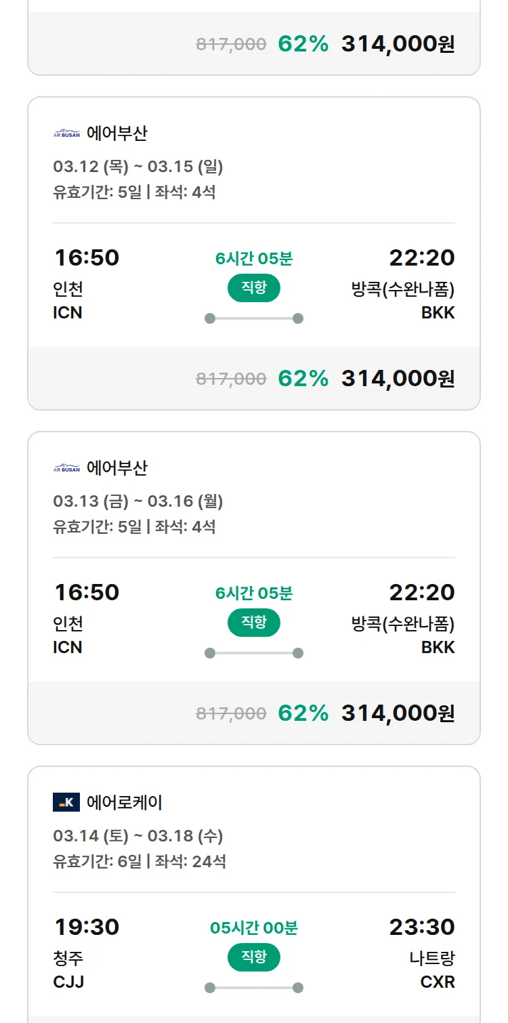
Task: Click the date range 03.12 (목) ~ 03.15 (일)
Action: point(138,167)
